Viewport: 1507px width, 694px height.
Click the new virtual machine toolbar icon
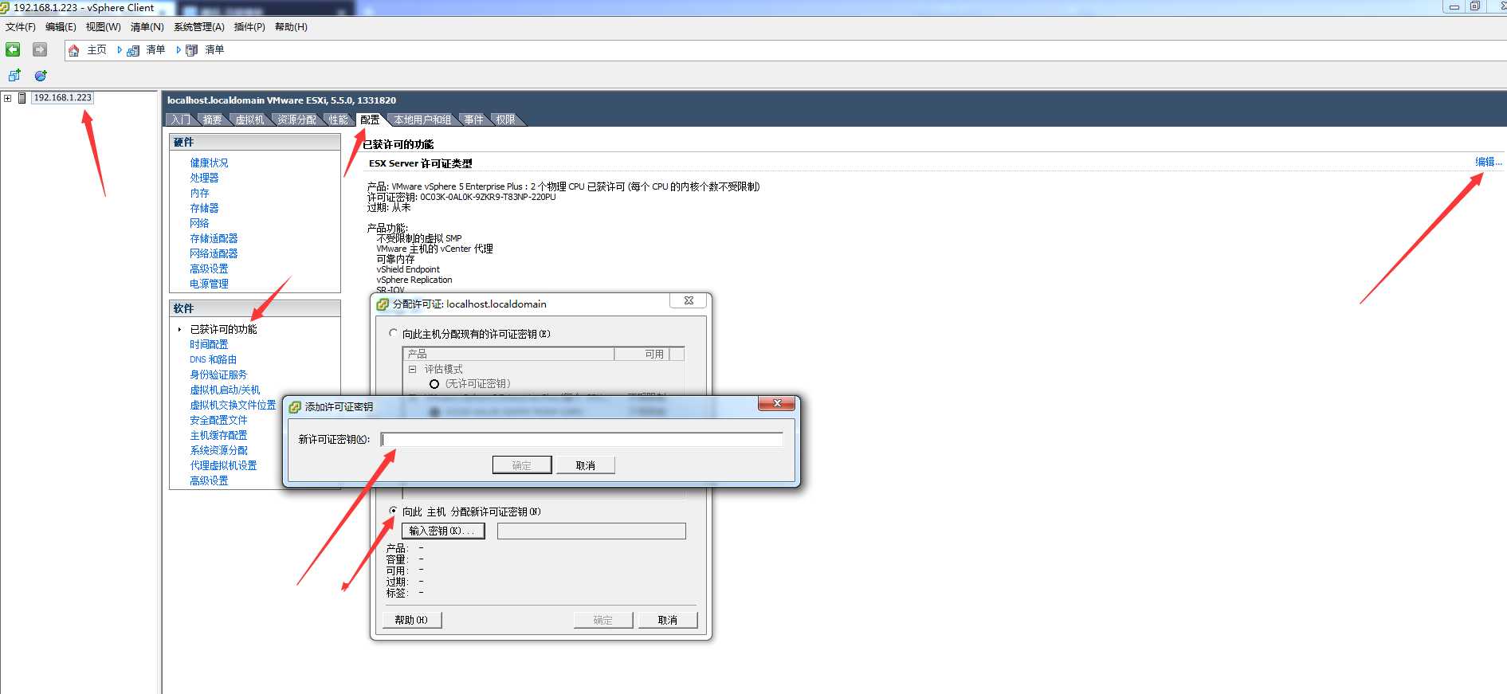(14, 76)
